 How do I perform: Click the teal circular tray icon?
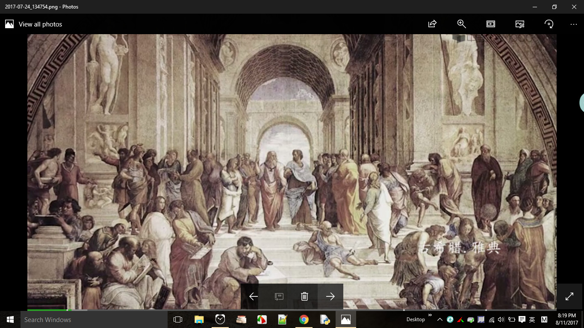450,319
